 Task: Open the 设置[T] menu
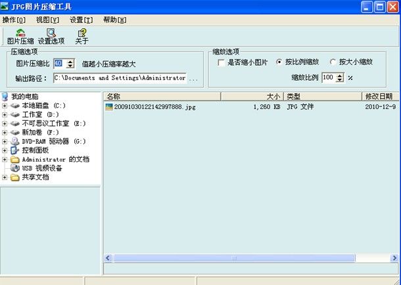point(82,20)
